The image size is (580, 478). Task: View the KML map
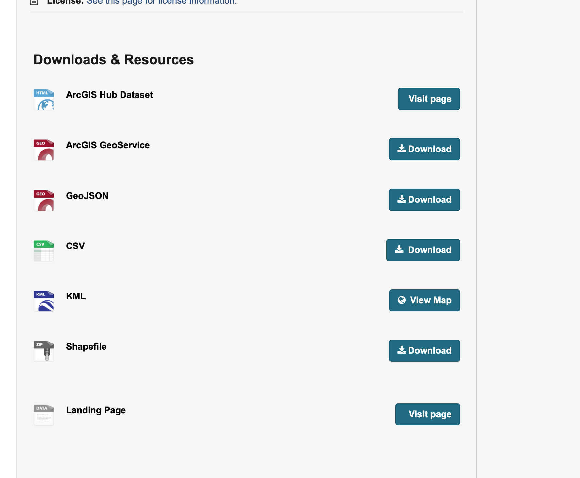[425, 300]
